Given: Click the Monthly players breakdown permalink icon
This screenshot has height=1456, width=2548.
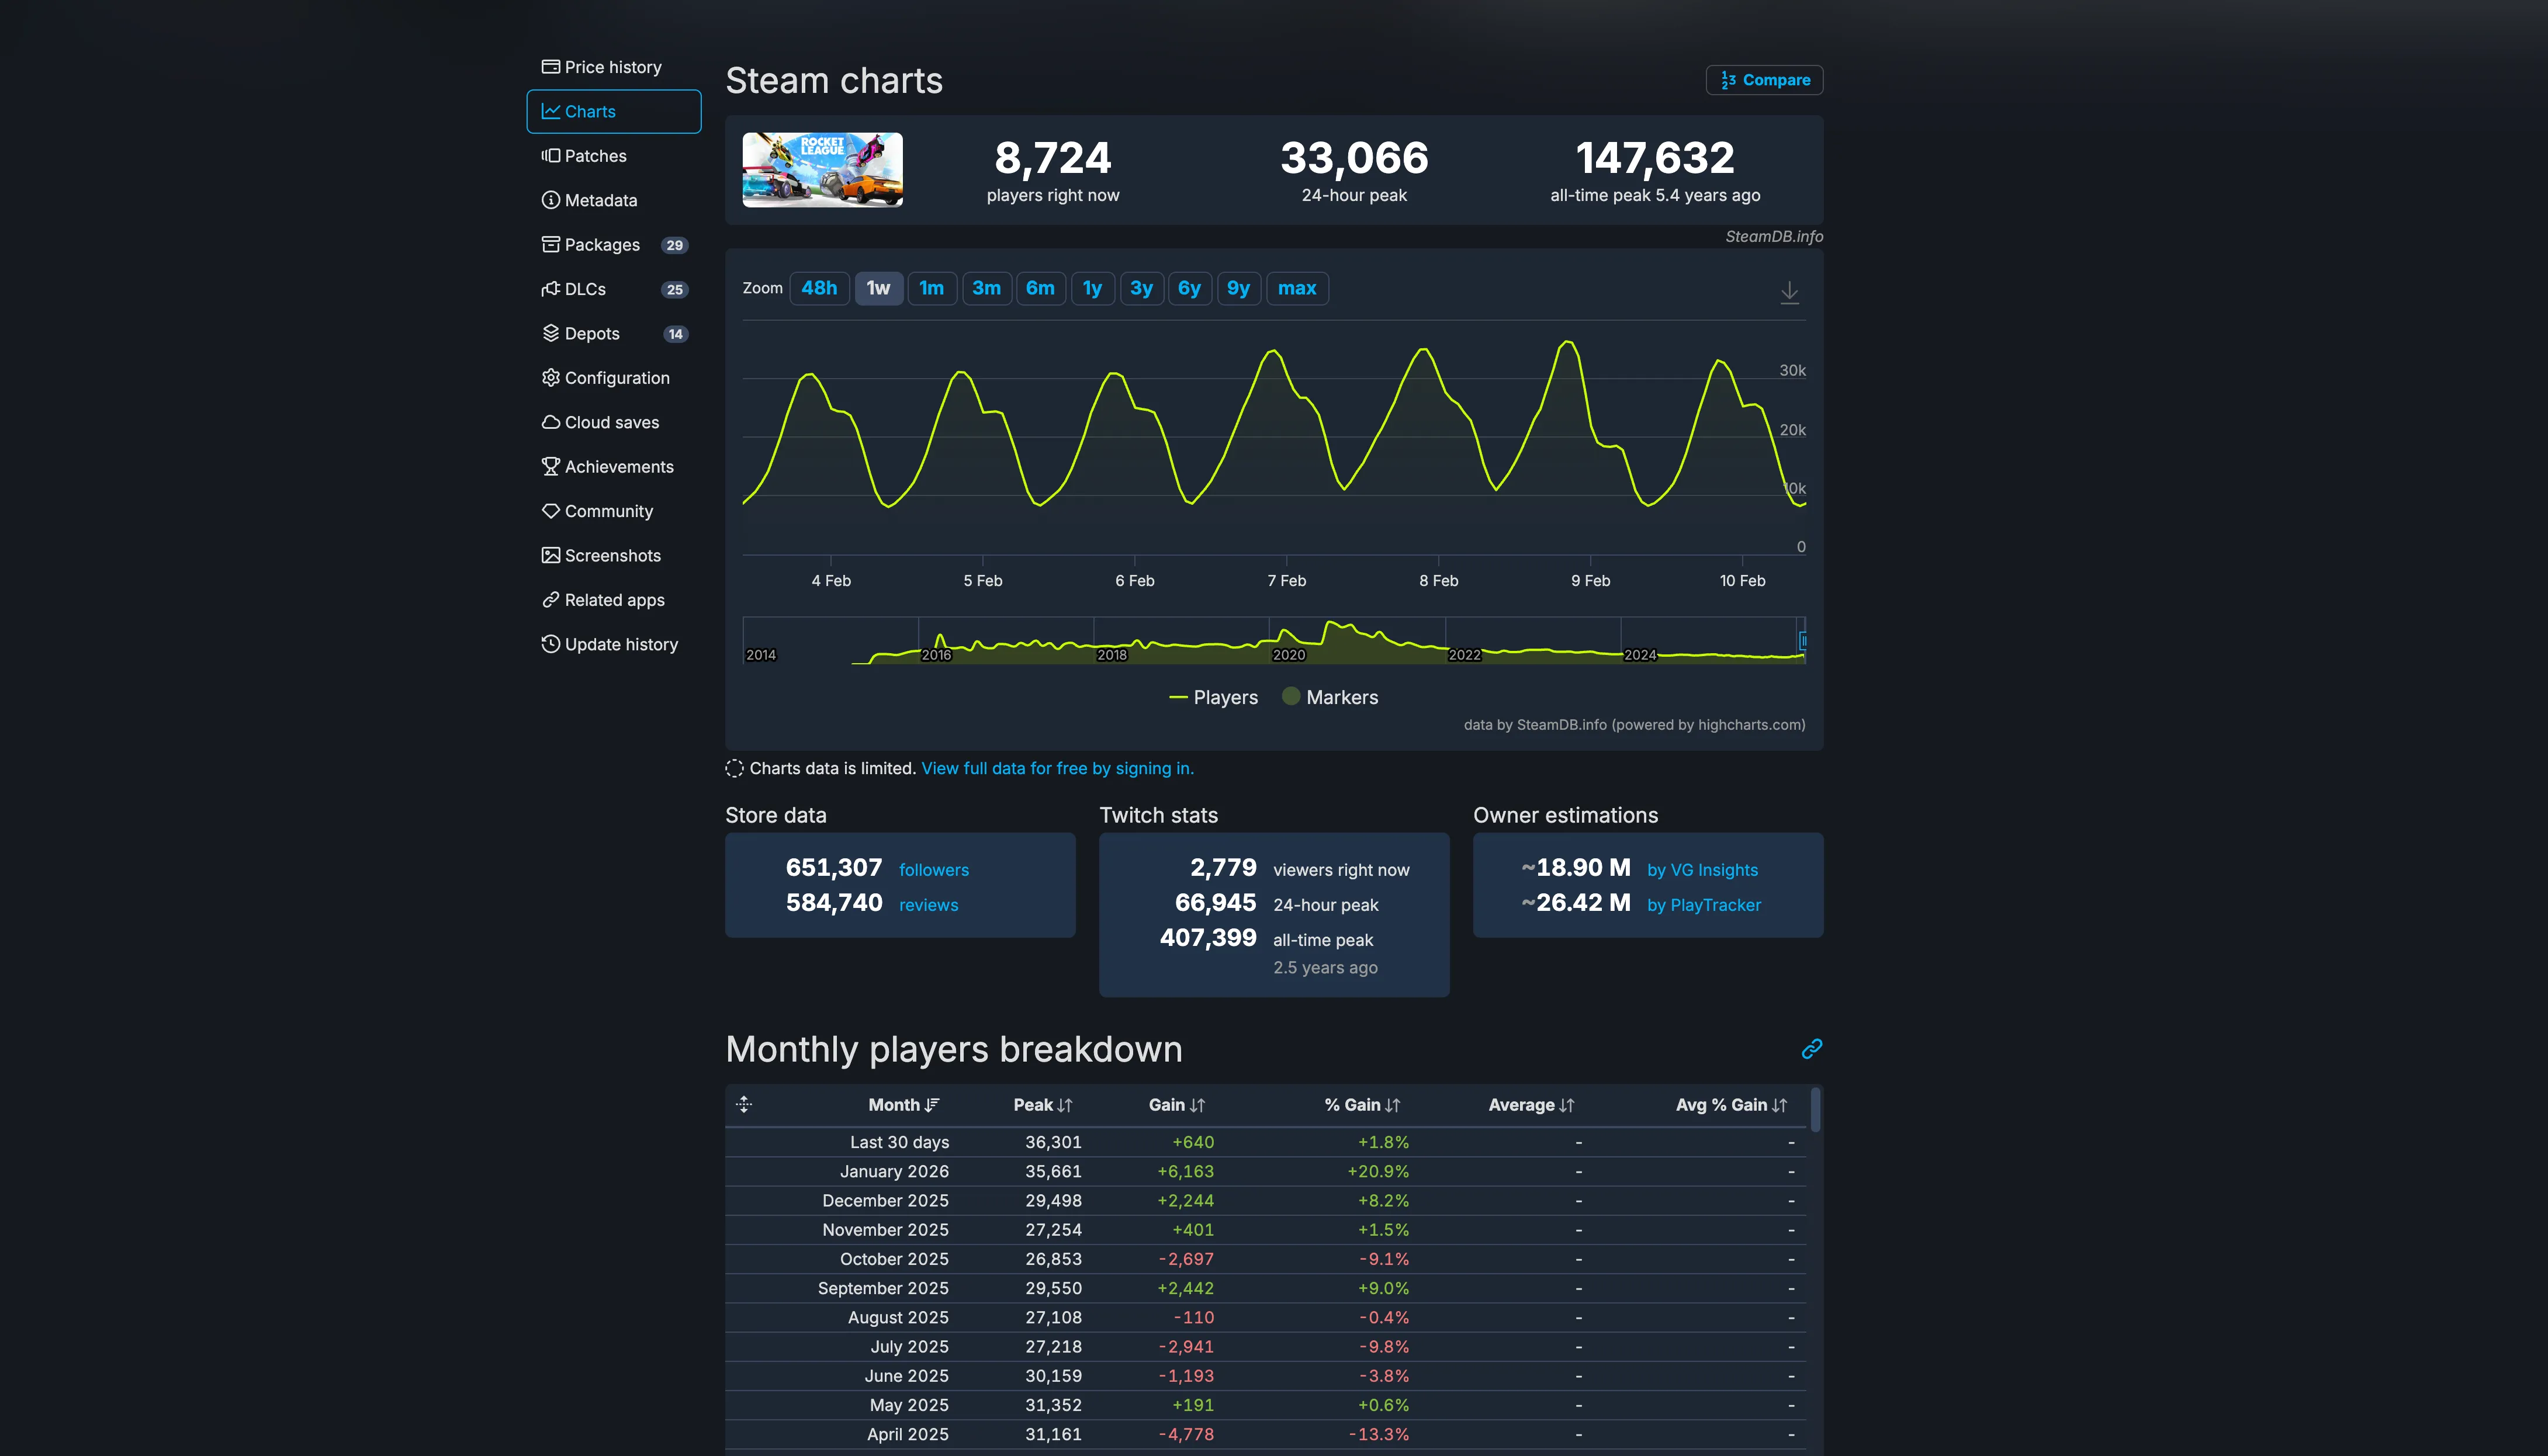Looking at the screenshot, I should (x=1810, y=1049).
